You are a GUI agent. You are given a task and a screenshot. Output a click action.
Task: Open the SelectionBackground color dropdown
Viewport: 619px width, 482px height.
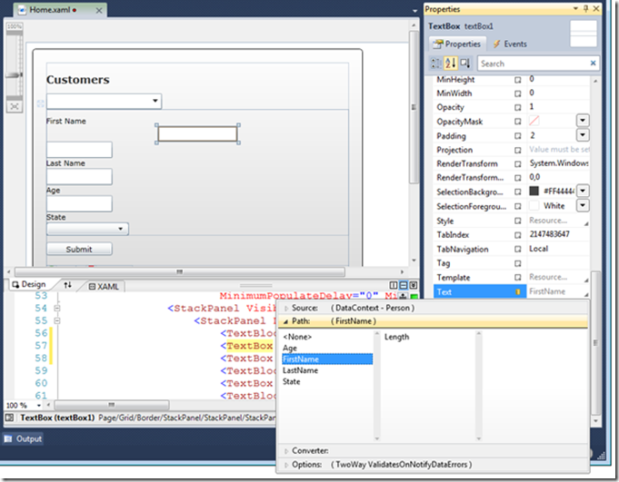(583, 192)
